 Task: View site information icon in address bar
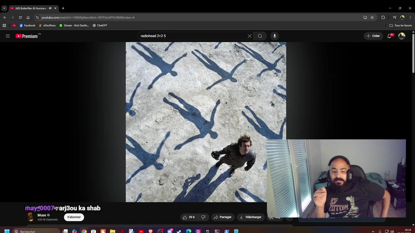[37, 17]
